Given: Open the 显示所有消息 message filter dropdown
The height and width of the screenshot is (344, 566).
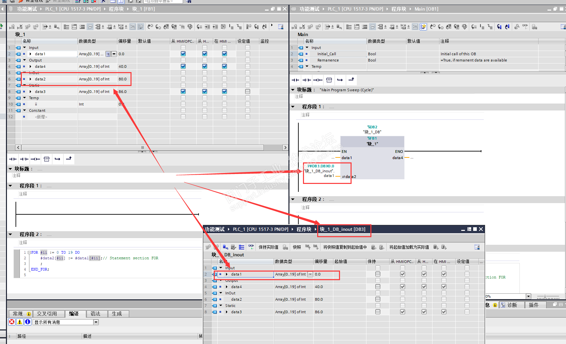Looking at the screenshot, I should [x=96, y=322].
